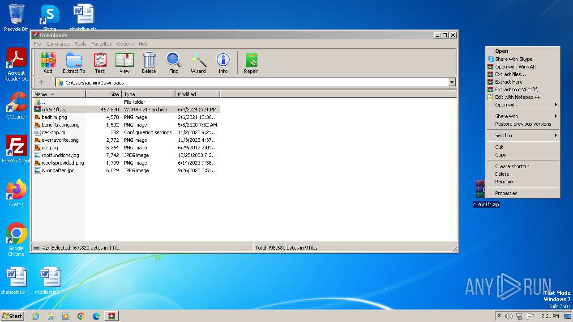The height and width of the screenshot is (322, 573).
Task: Choose Delete in the context menu
Action: (523, 174)
